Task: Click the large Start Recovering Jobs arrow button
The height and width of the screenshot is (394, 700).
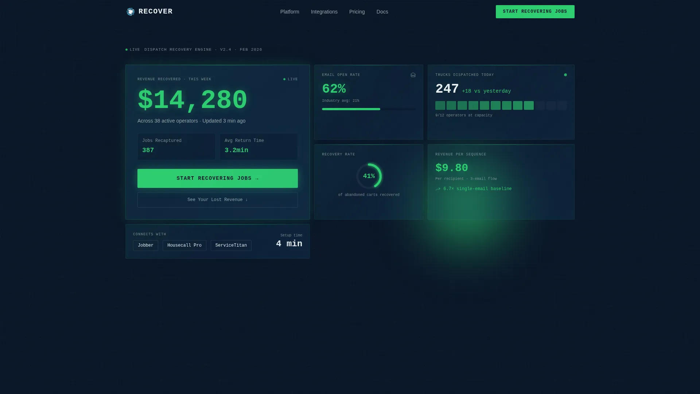Action: pos(218,178)
